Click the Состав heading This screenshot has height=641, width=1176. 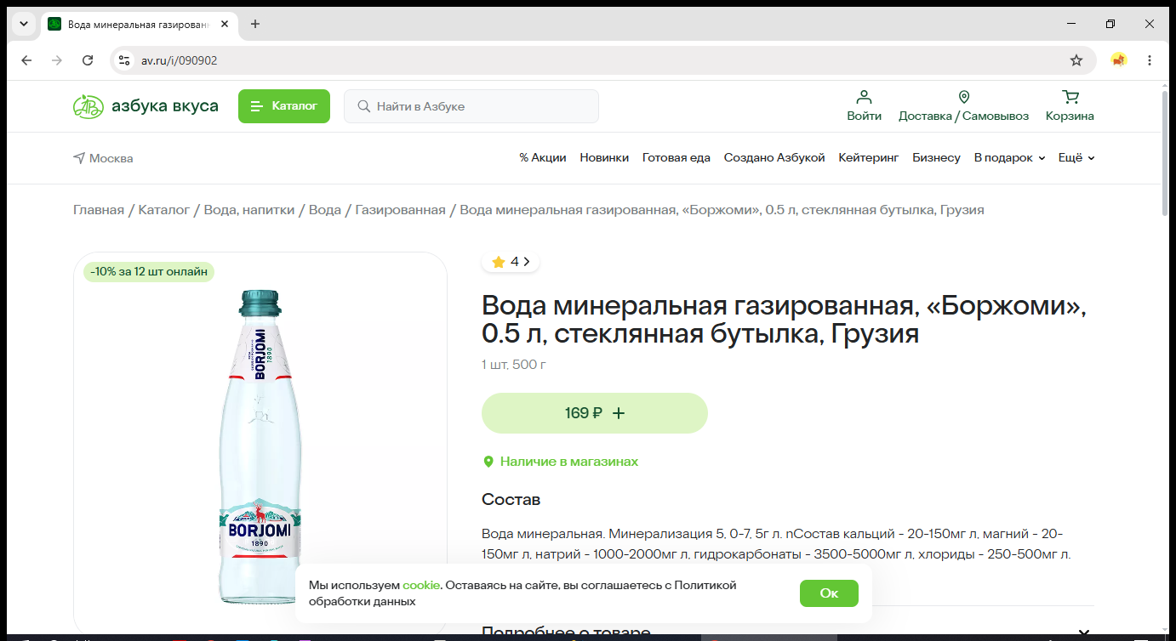511,500
